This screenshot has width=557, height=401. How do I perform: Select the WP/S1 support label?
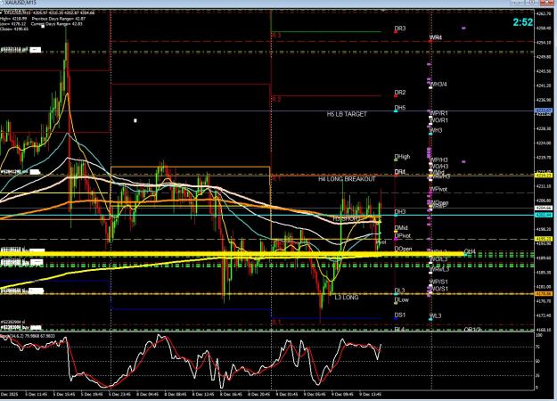coord(439,282)
